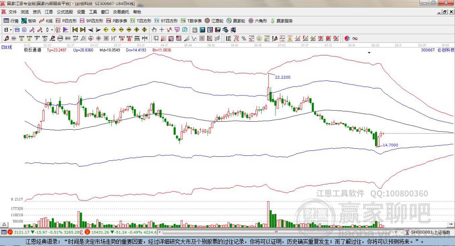
Task: Restore the inner document window
Action: point(444,12)
